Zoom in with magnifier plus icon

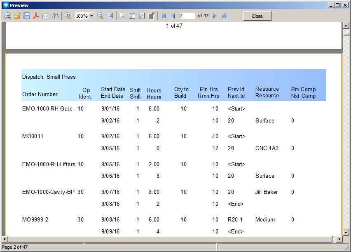(68, 16)
